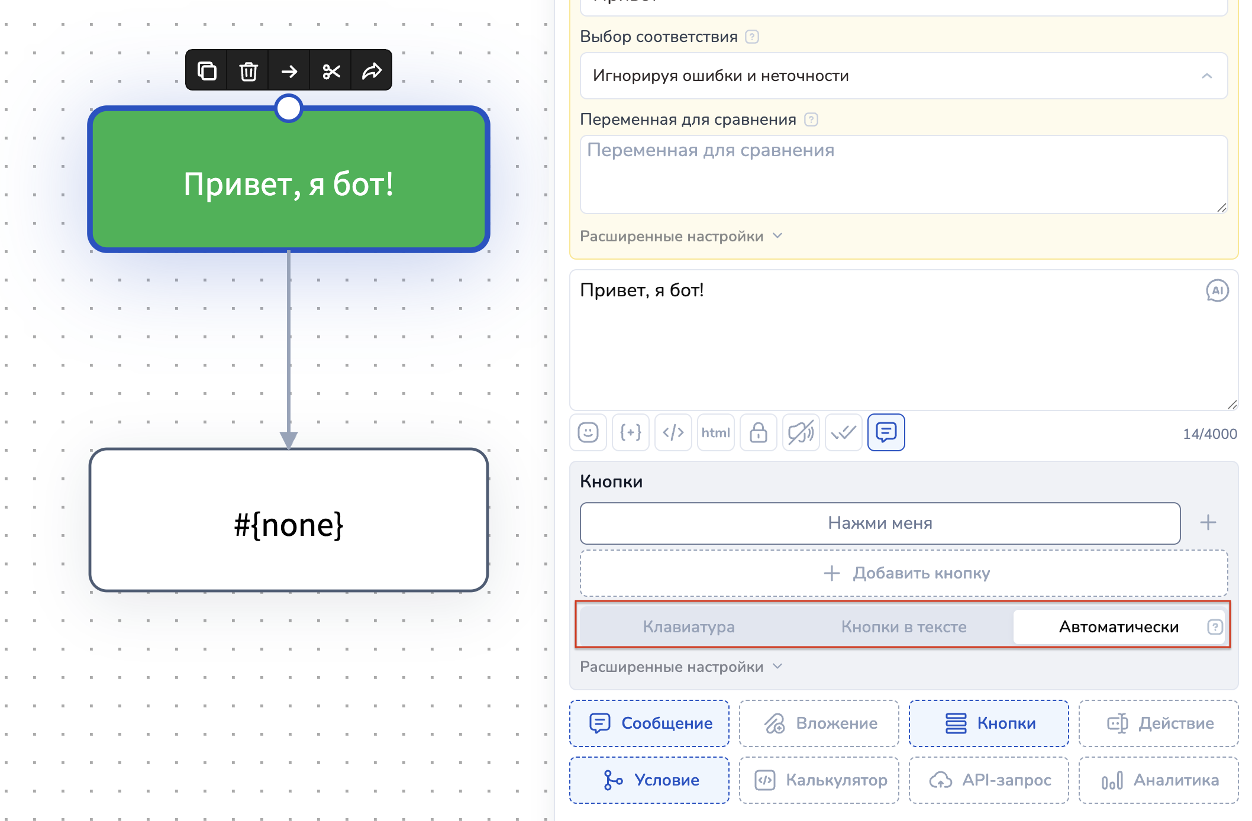Click the AI assistant icon in message field
1252x821 pixels.
pos(1217,290)
